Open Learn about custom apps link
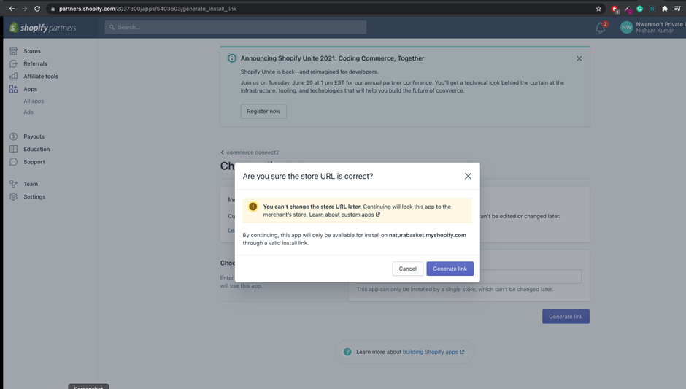The width and height of the screenshot is (686, 389). [344, 215]
